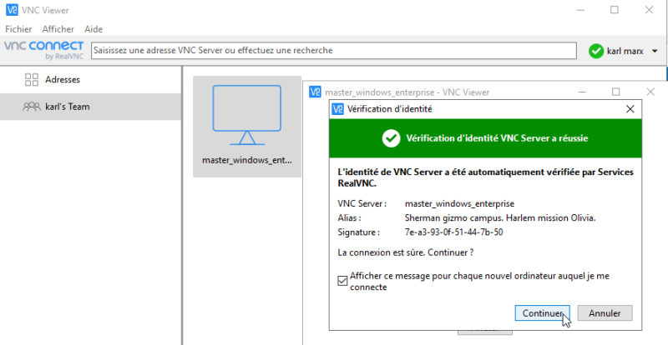Click the VNC Viewer main window title icon
668x345 pixels.
(x=12, y=10)
